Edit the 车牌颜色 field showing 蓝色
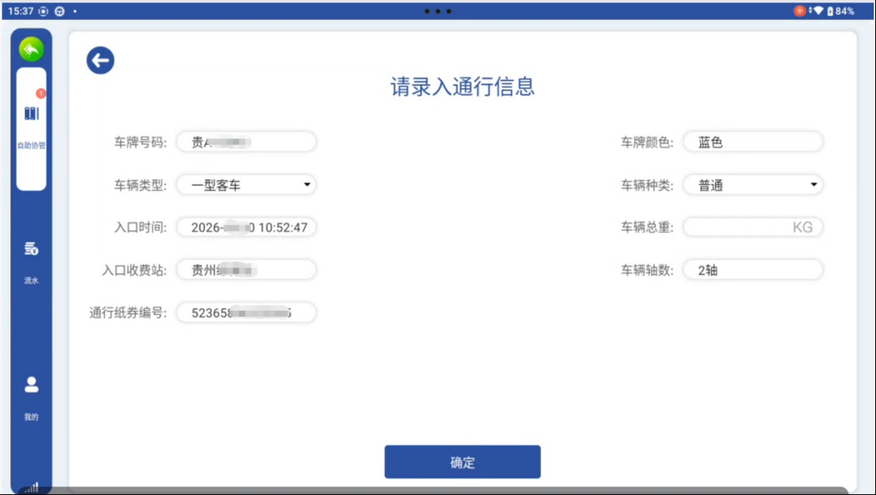Viewport: 876px width, 495px height. (753, 142)
